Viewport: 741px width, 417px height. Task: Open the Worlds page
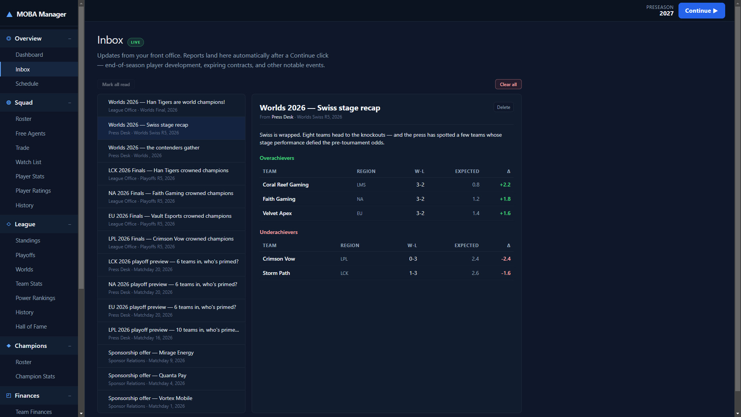39,270
